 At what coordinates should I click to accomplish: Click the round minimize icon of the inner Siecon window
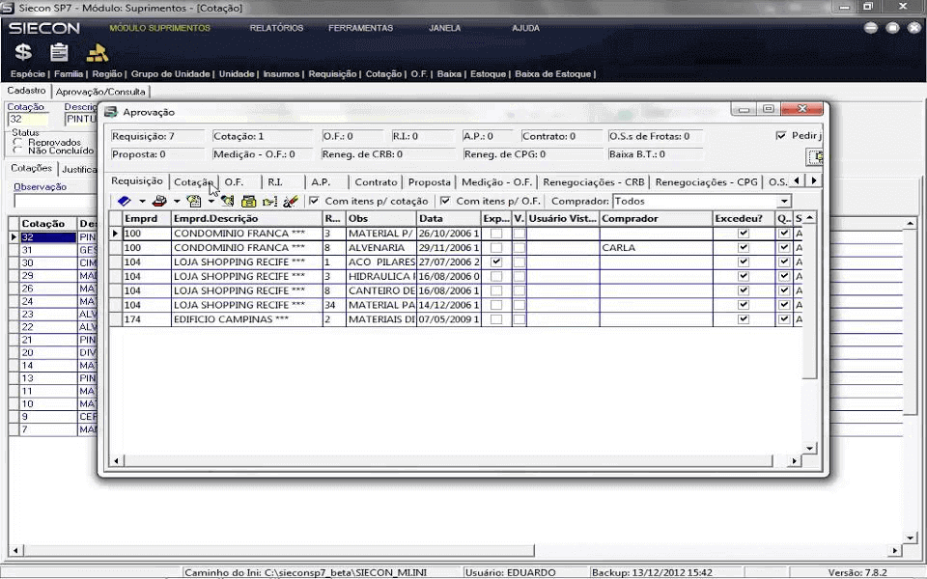point(870,28)
